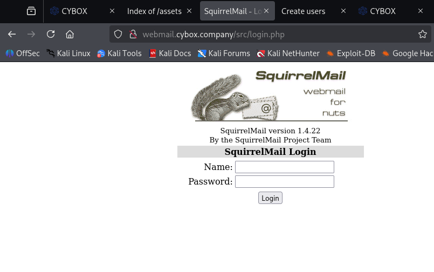
Task: Switch to the first CYBOX tab
Action: coord(75,11)
